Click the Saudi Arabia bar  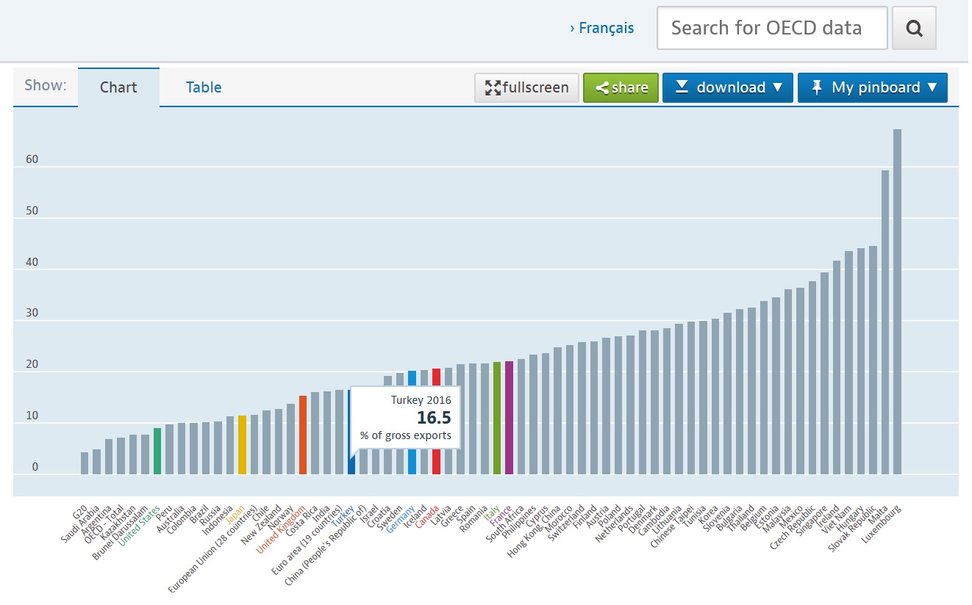click(x=96, y=462)
